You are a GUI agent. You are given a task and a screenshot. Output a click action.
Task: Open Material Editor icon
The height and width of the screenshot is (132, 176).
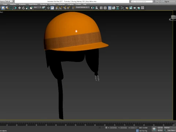tap(122, 8)
